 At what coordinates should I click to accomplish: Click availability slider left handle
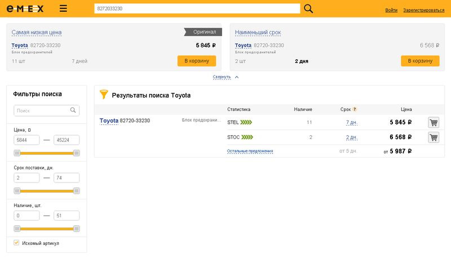17,229
